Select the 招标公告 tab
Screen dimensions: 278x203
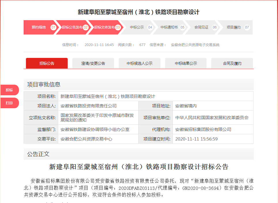[47, 63]
